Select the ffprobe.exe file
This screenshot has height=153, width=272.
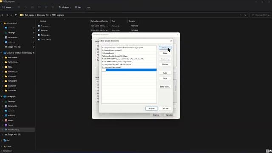(45, 35)
